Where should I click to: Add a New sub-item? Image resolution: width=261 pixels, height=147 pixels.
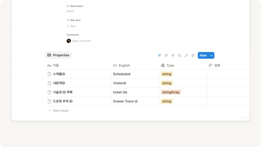pyautogui.click(x=71, y=26)
